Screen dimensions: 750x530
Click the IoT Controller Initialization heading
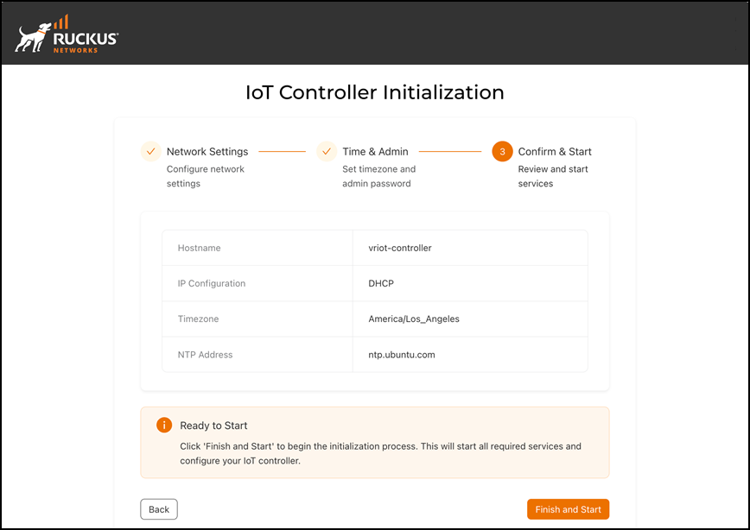click(x=375, y=92)
